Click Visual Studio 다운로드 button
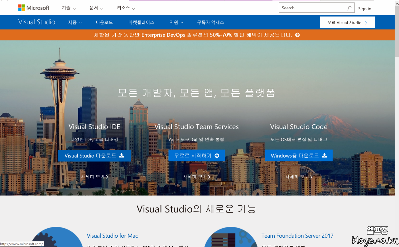Screen dimensions: 399x247 pos(94,155)
